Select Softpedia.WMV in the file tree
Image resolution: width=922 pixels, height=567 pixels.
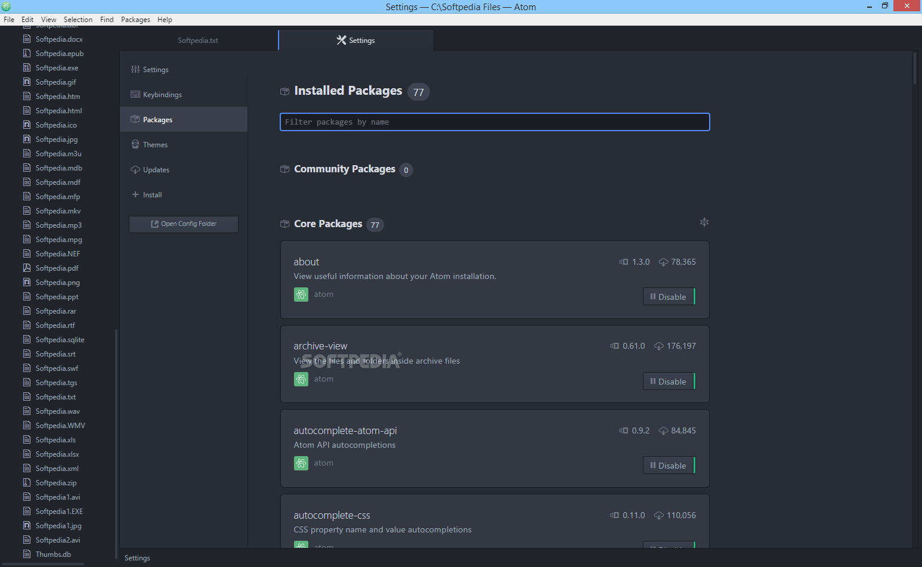60,426
